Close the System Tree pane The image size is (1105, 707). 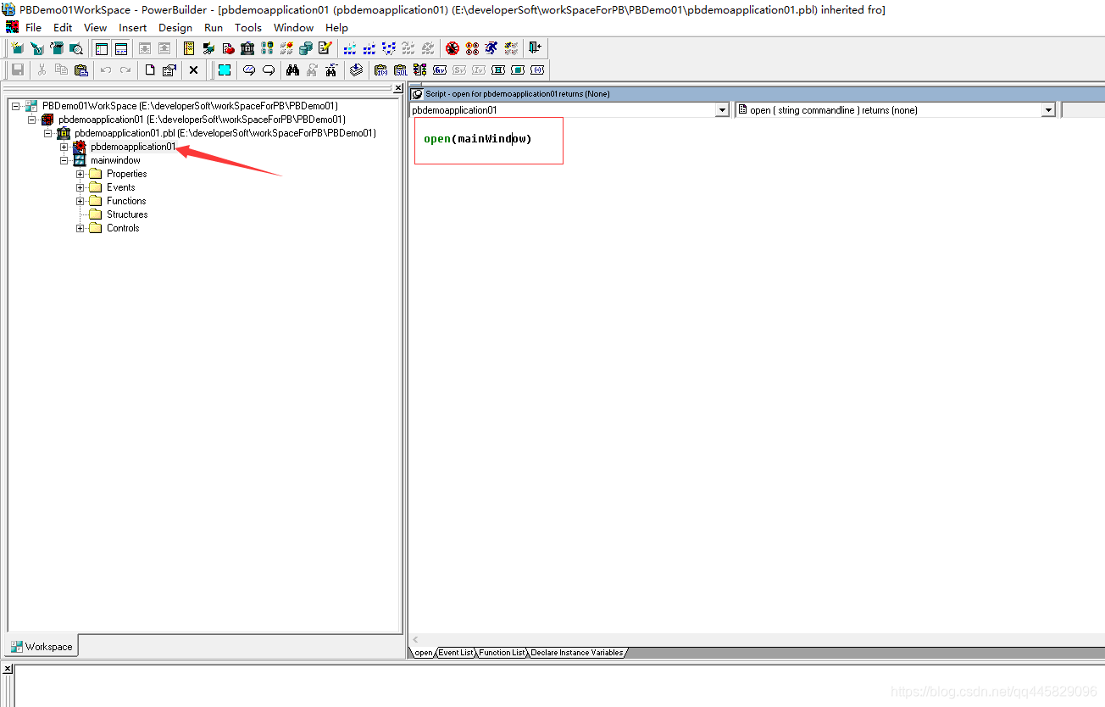pyautogui.click(x=397, y=88)
